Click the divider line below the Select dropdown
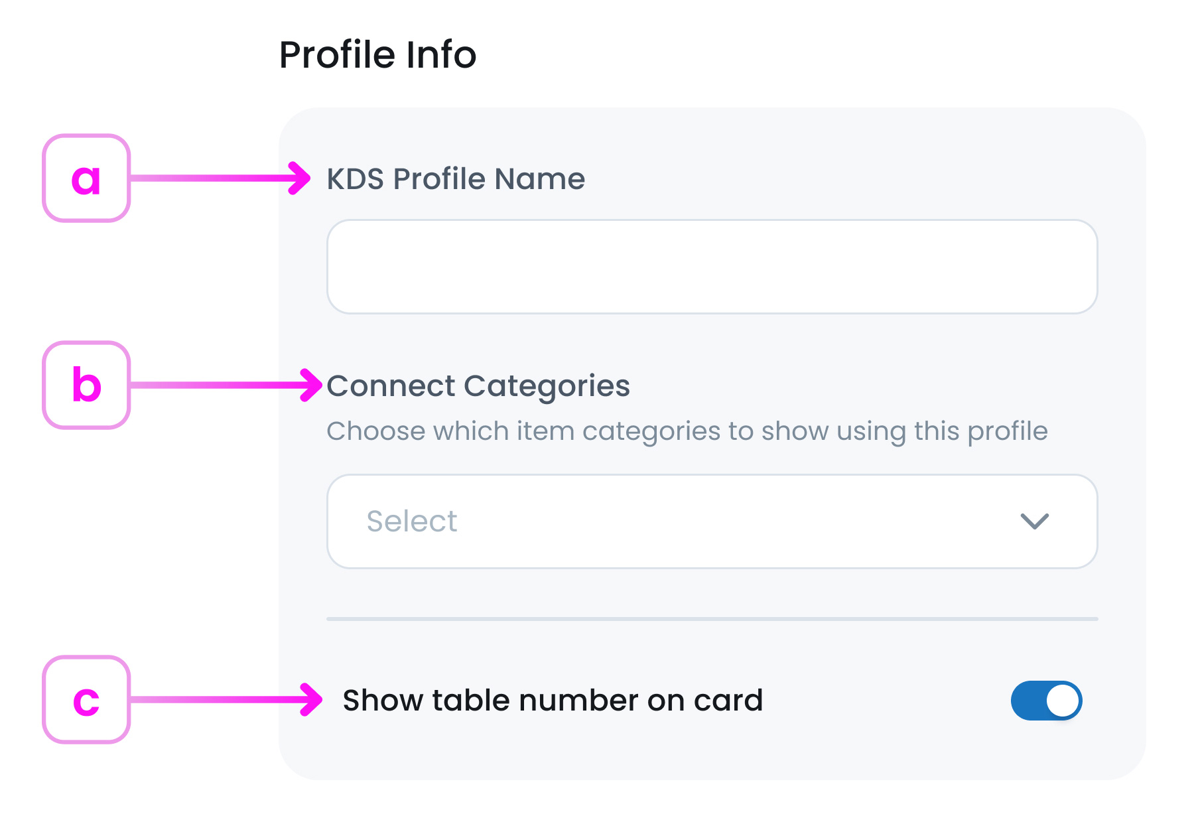This screenshot has width=1198, height=824. point(712,619)
